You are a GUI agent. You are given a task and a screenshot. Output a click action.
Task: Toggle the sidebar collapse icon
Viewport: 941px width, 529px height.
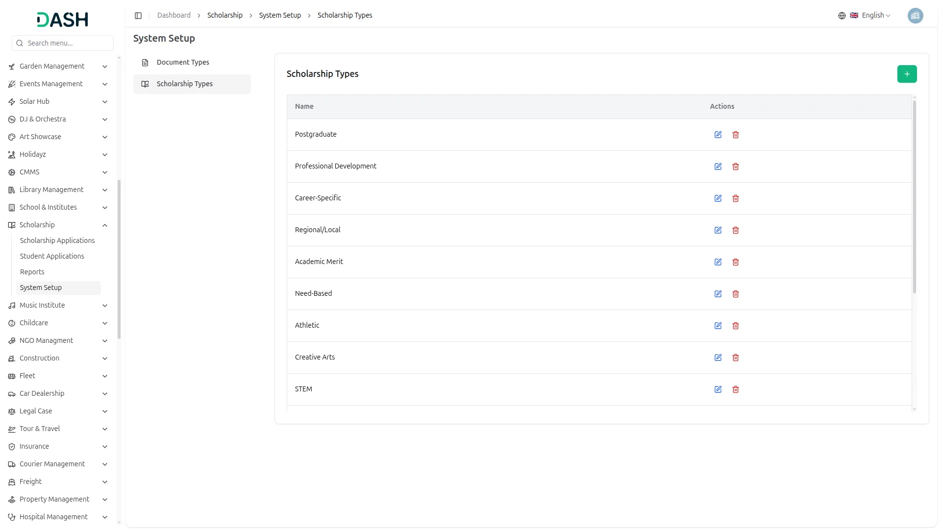click(138, 16)
